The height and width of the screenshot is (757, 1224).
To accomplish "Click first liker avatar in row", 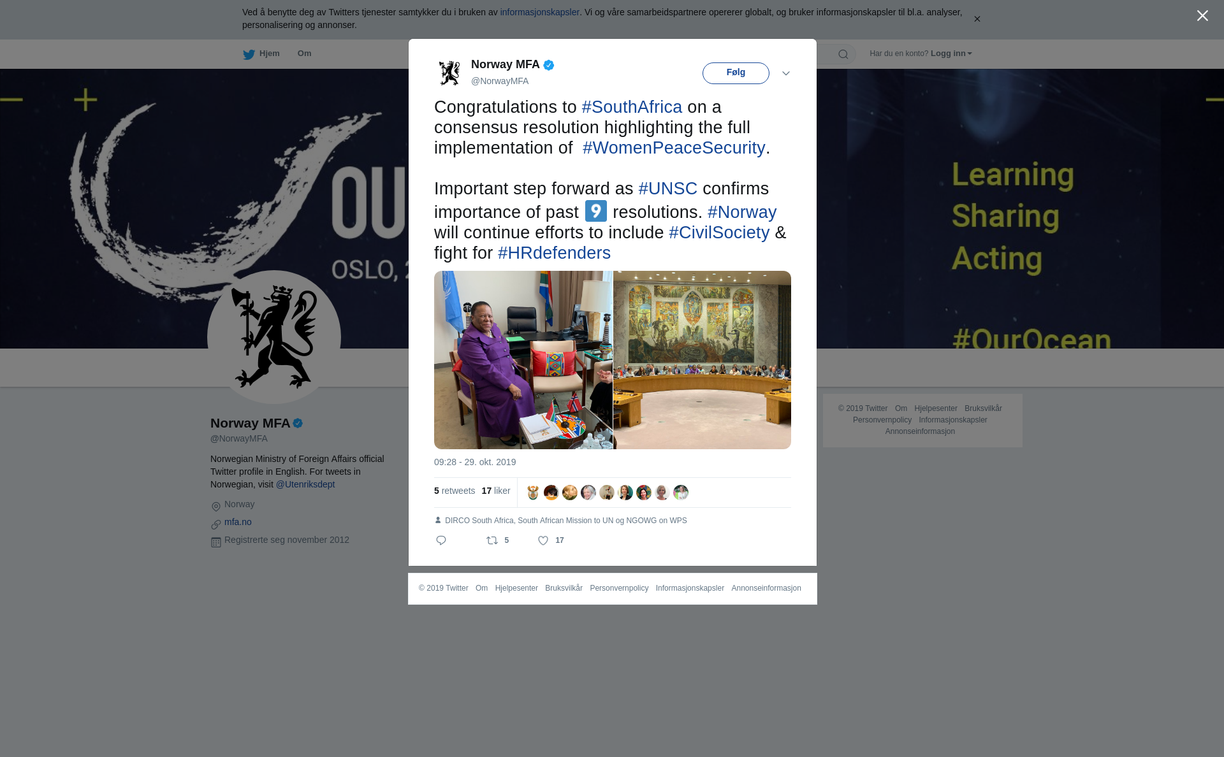I will coord(533,493).
